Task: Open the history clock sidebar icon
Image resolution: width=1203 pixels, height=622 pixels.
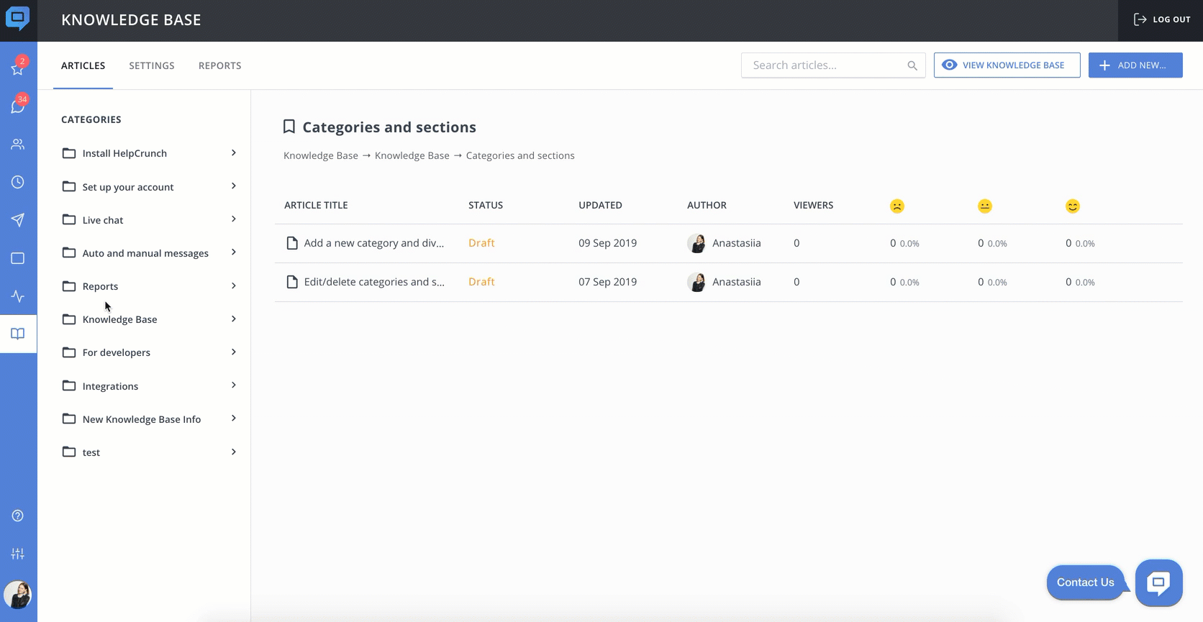Action: (x=18, y=182)
